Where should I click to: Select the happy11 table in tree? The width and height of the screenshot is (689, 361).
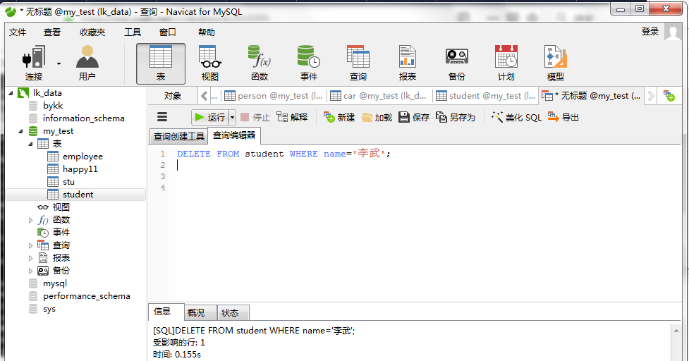click(80, 169)
